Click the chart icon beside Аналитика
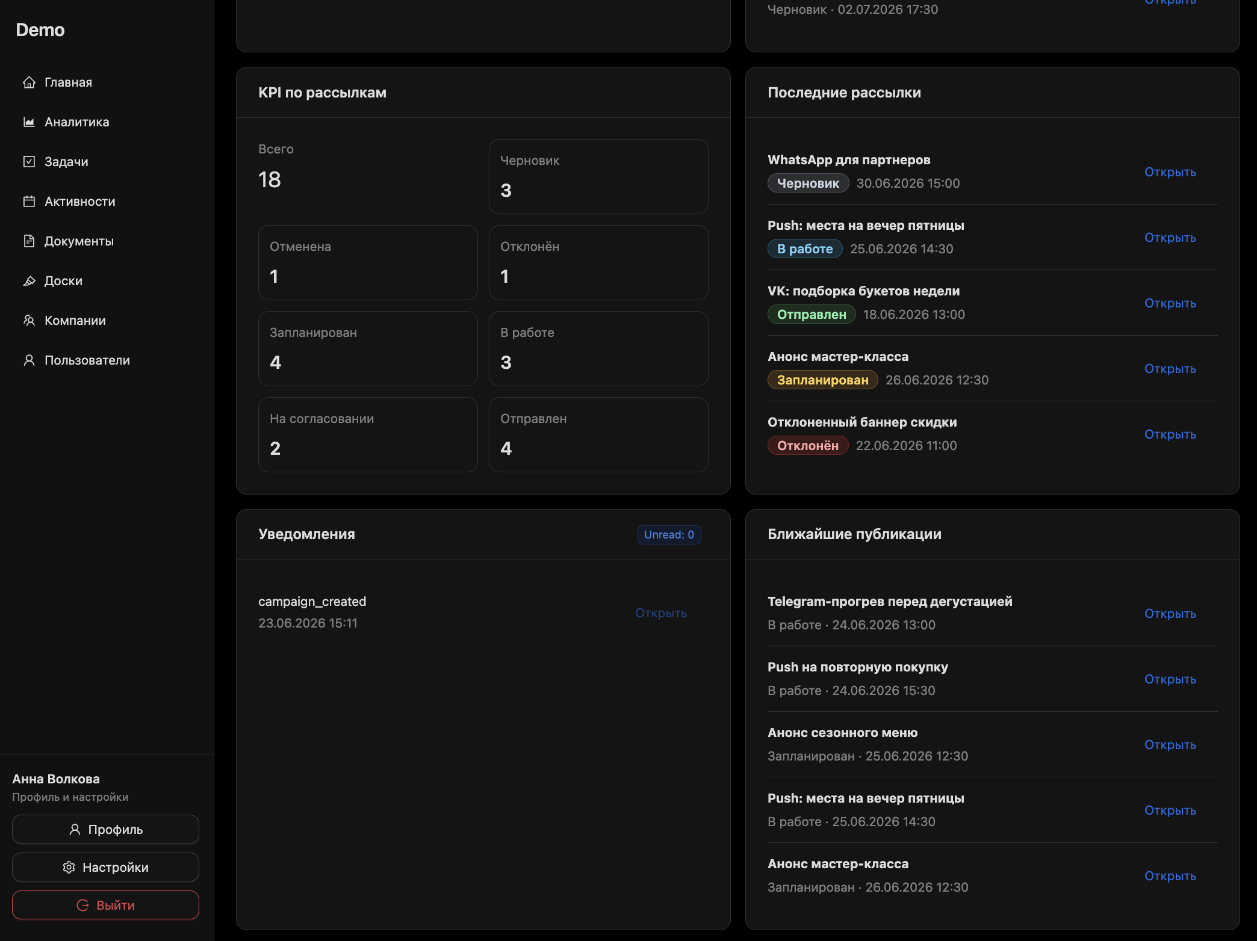The height and width of the screenshot is (941, 1257). (29, 122)
